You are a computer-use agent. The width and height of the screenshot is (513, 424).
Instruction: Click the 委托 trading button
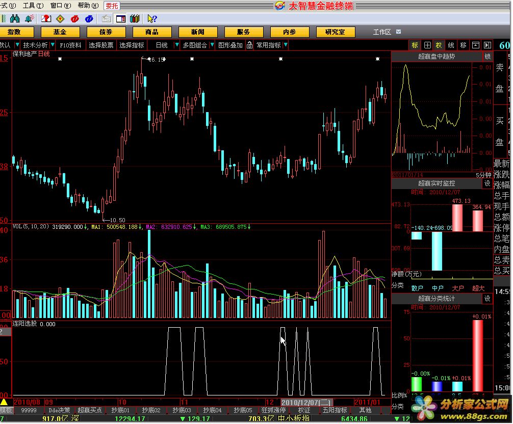pyautogui.click(x=112, y=6)
